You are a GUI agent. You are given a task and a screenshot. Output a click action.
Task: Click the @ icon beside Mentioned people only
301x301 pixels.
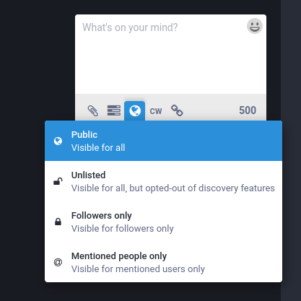[x=58, y=262]
